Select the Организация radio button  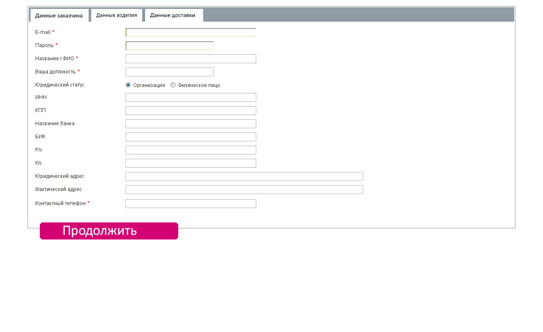tap(128, 85)
